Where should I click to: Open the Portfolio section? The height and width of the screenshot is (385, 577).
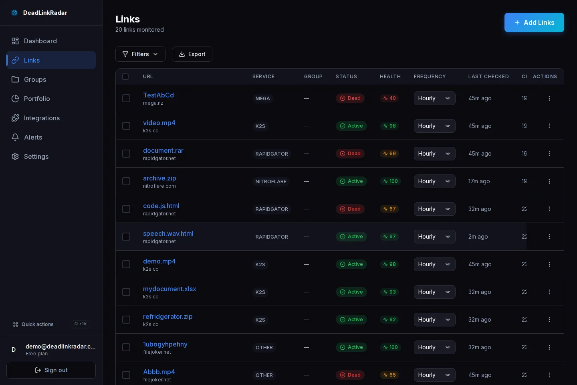(x=37, y=99)
